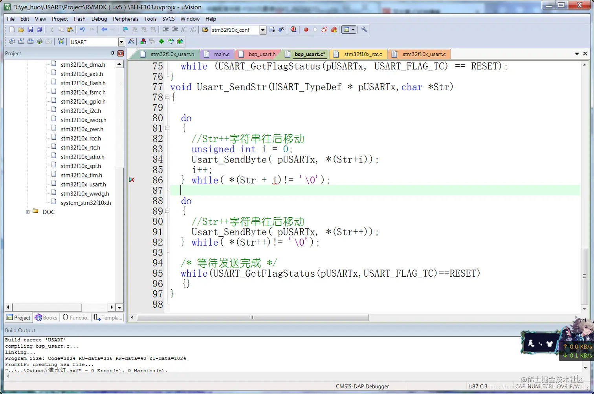Click into the stm32f10x_conf search field
594x394 pixels.
[x=235, y=30]
